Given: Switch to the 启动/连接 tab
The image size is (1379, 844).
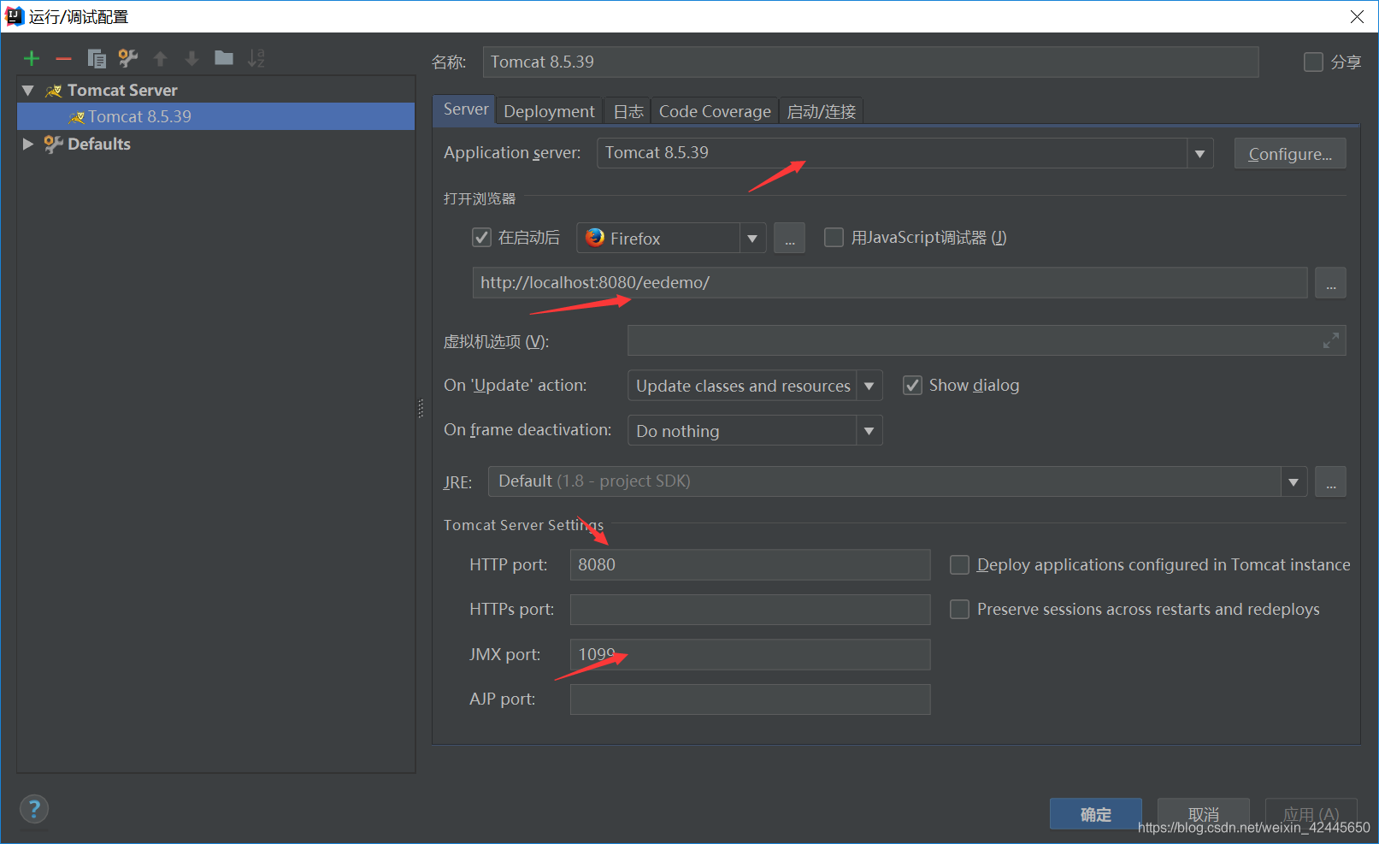Looking at the screenshot, I should point(822,111).
